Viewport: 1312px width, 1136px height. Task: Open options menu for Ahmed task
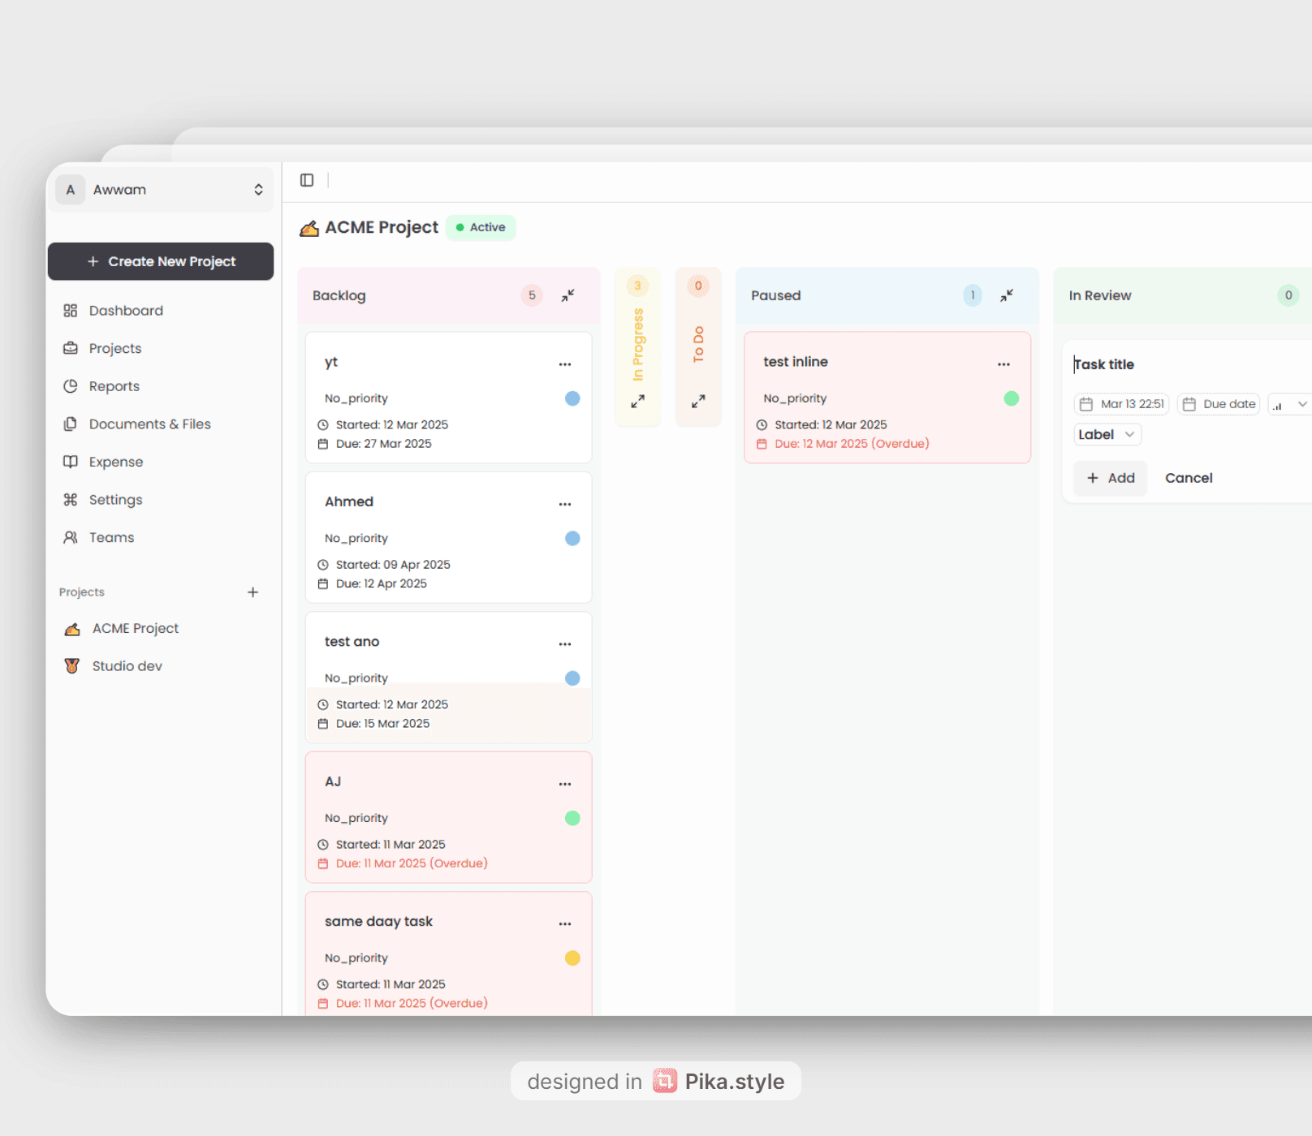[565, 504]
